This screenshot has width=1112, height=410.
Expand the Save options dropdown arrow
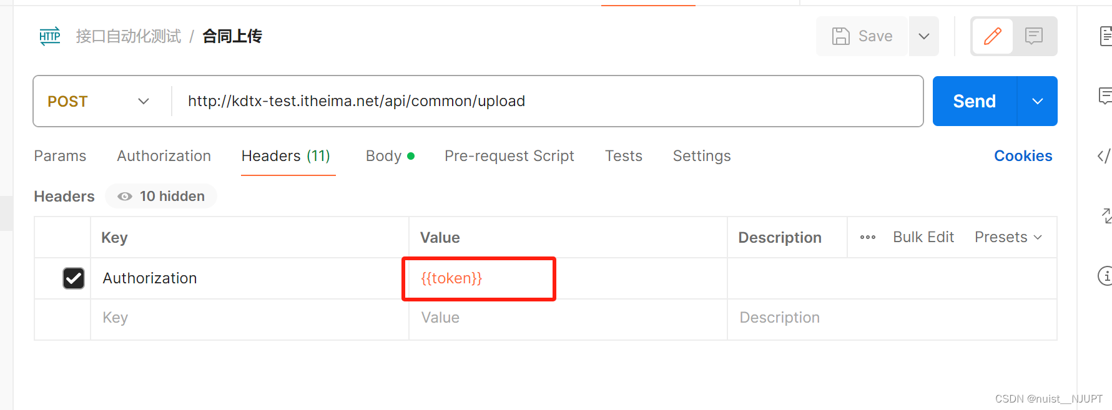coord(924,36)
